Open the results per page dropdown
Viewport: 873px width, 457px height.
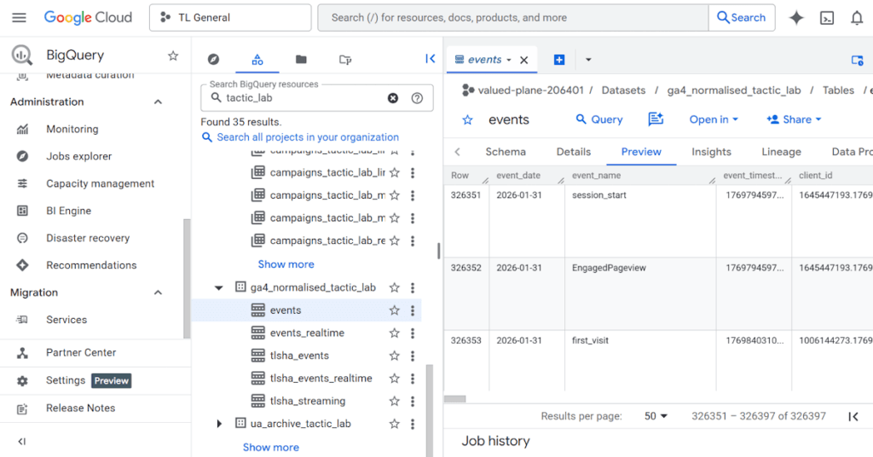(x=656, y=416)
